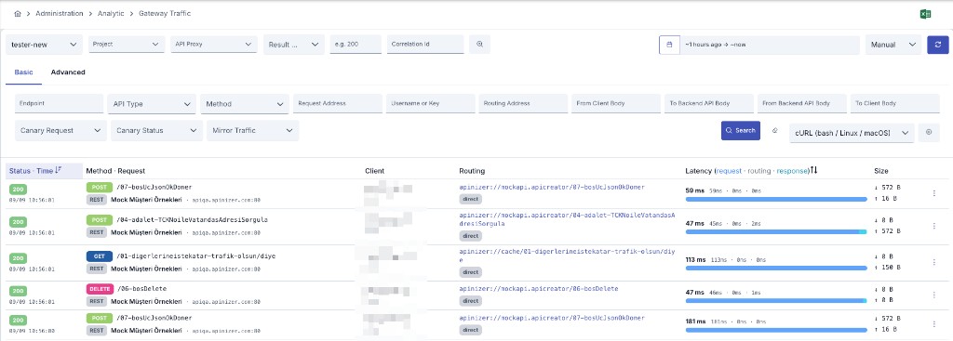Focus the To Backend API Body field
953x341 pixels.
coord(708,104)
